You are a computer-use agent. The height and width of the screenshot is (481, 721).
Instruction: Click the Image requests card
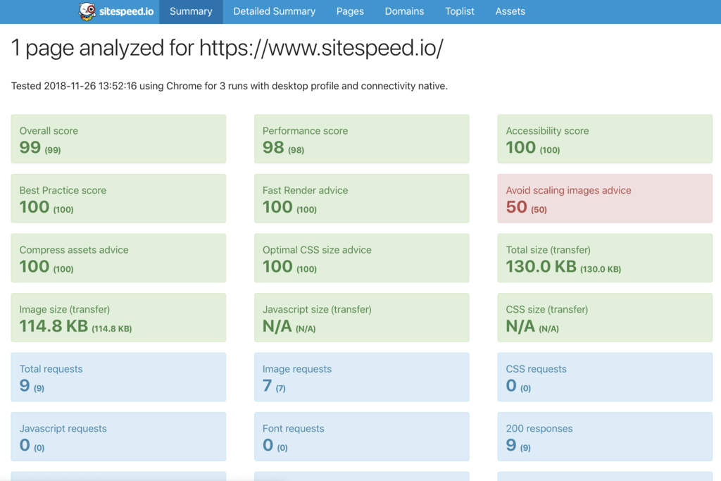point(361,377)
